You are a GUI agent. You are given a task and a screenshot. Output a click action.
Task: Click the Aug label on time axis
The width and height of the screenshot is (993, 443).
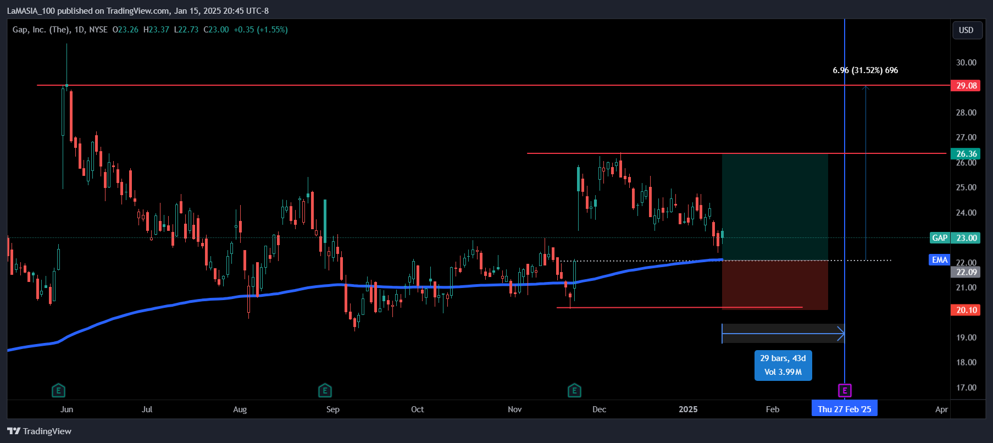[240, 409]
